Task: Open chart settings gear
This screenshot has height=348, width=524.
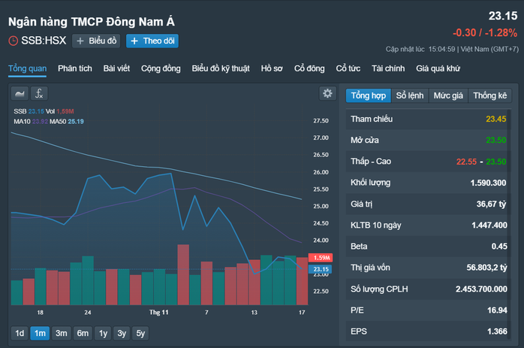Action: (327, 93)
